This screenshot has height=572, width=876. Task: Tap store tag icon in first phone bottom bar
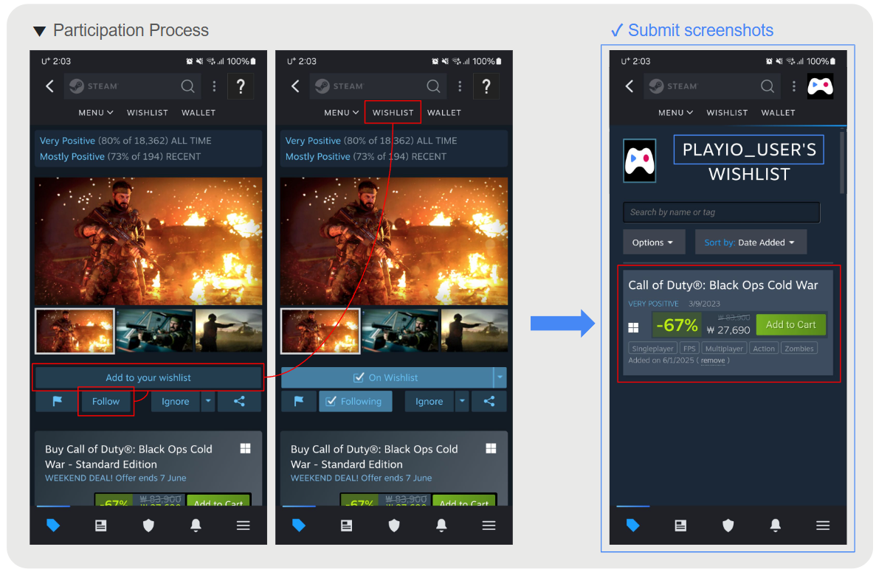53,525
